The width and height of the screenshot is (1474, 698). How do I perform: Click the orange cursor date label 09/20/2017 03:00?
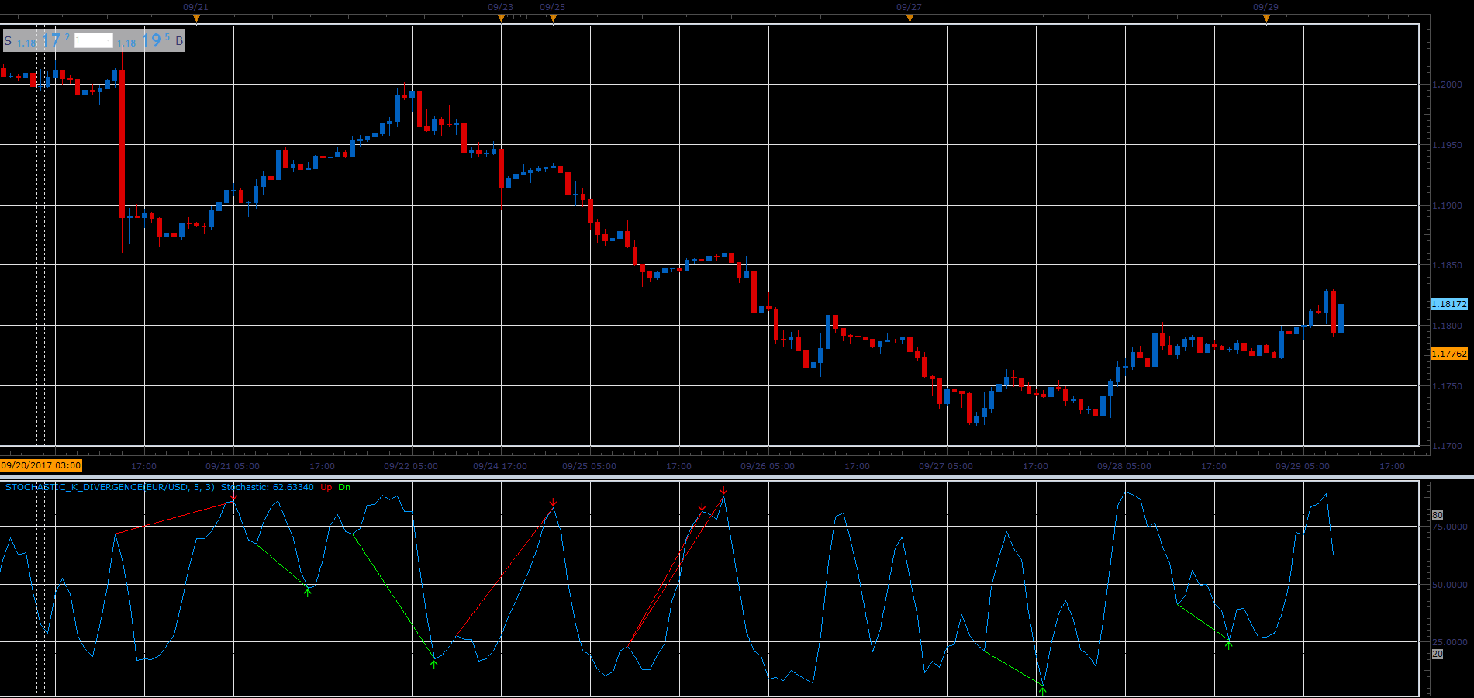[41, 465]
